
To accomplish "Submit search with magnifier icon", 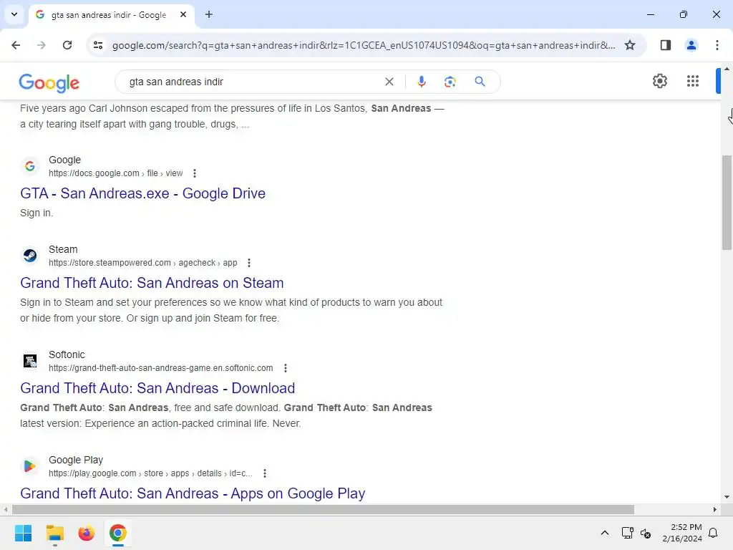I will click(480, 82).
